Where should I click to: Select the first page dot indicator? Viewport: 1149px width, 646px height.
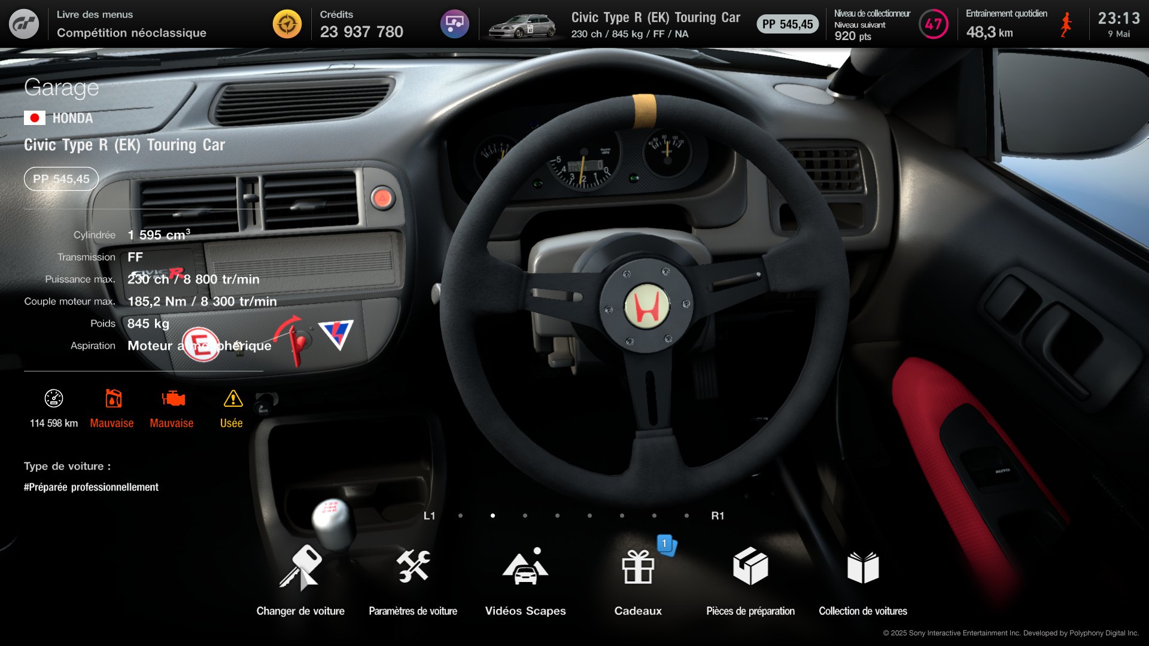460,516
